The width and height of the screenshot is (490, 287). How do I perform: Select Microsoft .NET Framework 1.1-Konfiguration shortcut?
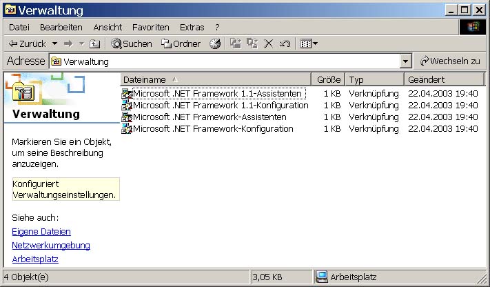point(220,106)
